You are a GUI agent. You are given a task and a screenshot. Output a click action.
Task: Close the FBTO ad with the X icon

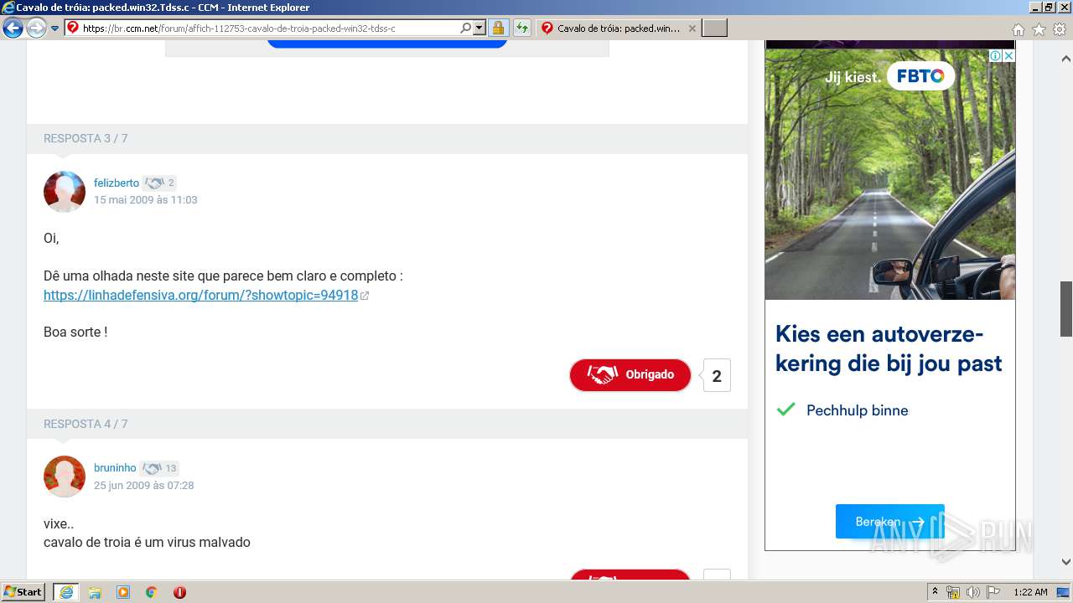coord(1008,56)
